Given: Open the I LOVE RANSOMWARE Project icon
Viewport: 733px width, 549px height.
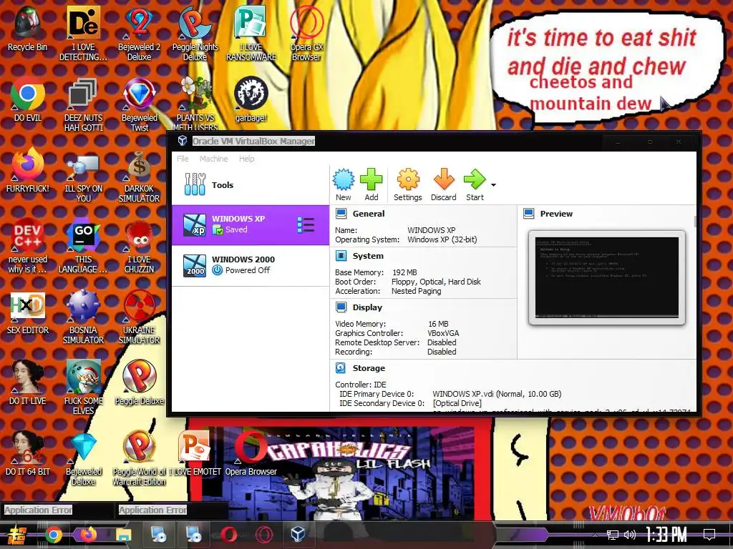Looking at the screenshot, I should tap(251, 34).
